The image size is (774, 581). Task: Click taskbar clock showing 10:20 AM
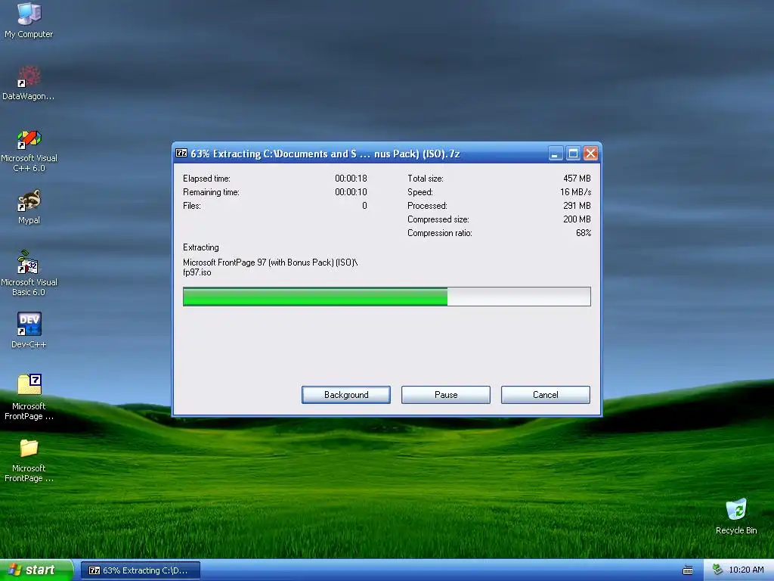pyautogui.click(x=746, y=570)
